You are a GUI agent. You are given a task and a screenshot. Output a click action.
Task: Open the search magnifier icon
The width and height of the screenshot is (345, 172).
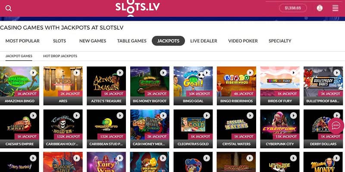click(x=8, y=8)
